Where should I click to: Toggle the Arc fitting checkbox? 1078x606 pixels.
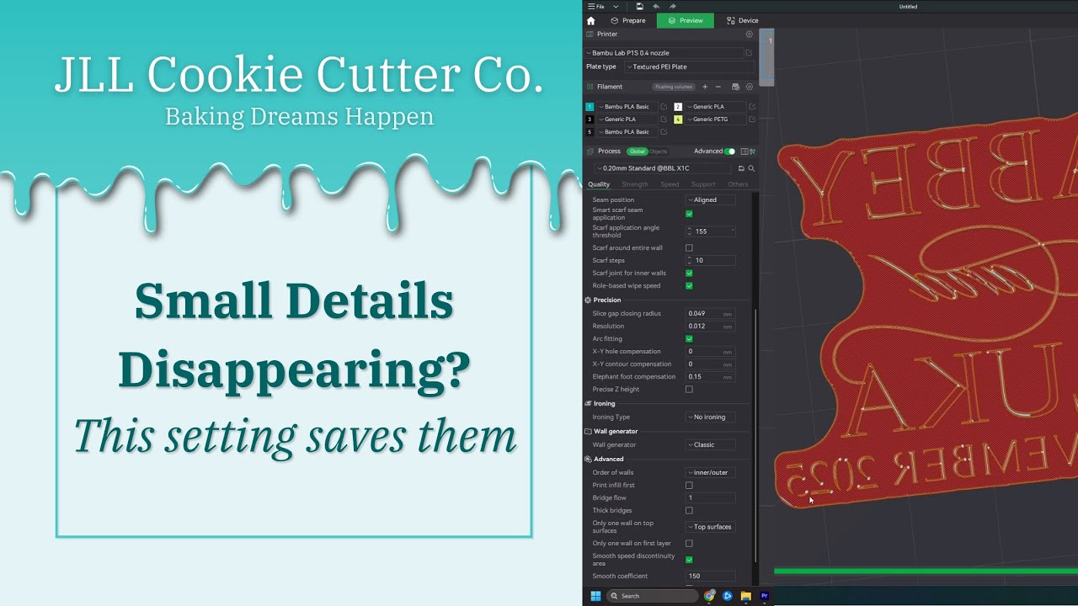click(x=689, y=339)
